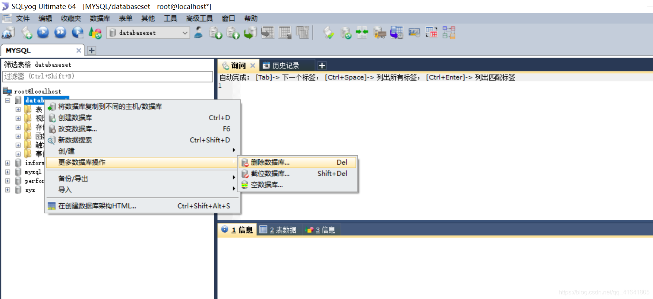Click the refresh object browser icon
Viewport: 653px width, 299px height.
[x=95, y=33]
